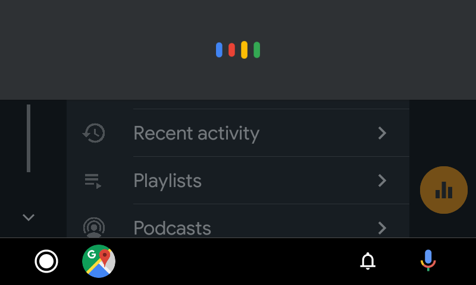The height and width of the screenshot is (285, 476).
Task: Click the blue Google Assistant dot
Action: tap(219, 50)
